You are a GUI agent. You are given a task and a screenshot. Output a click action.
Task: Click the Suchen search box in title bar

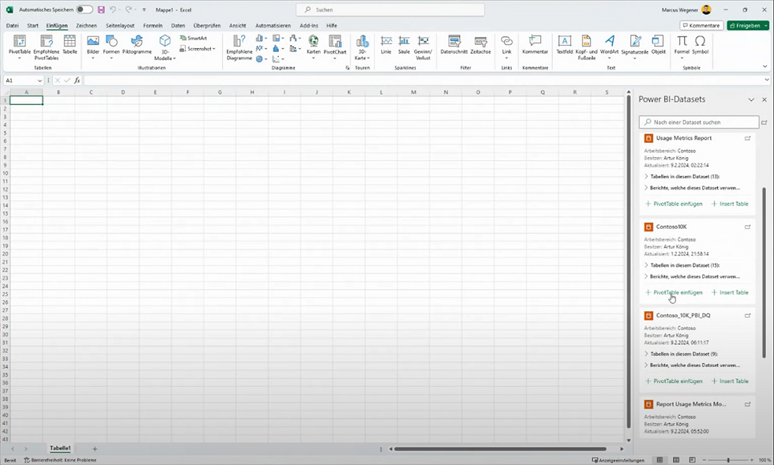[390, 9]
